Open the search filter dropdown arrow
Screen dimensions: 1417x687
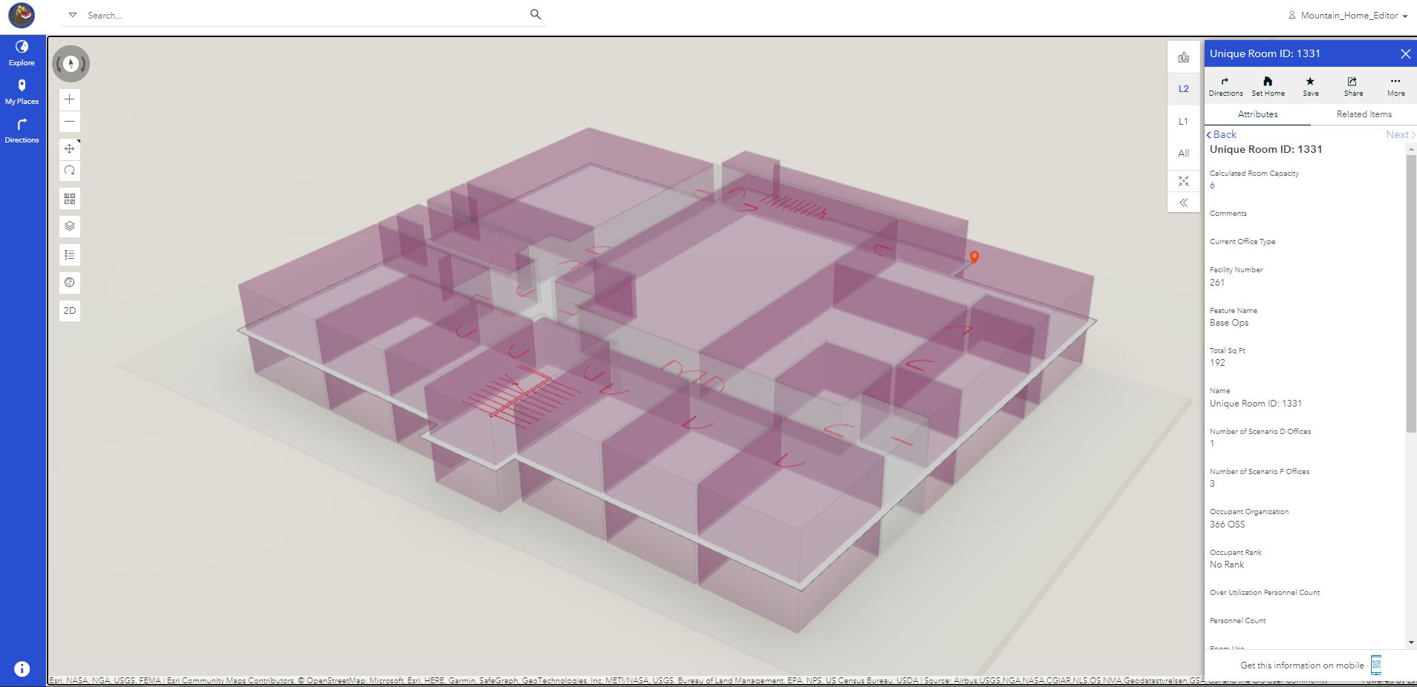point(72,14)
